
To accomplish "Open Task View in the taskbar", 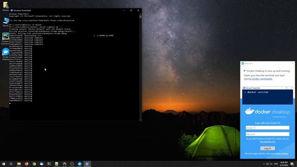I will (x=11, y=164).
